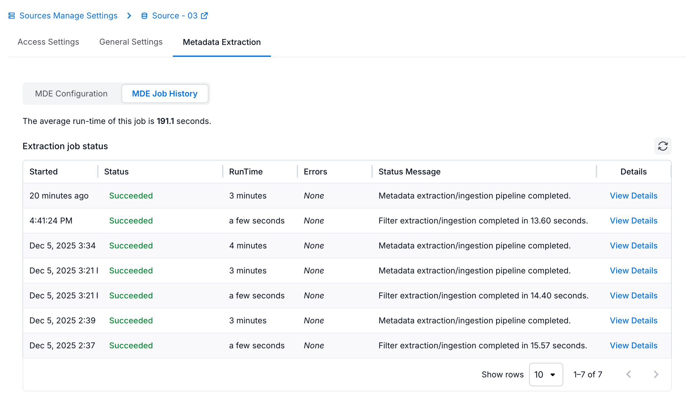View Details for 20 minutes ago job
Viewport: 698px width, 407px height.
coord(633,196)
